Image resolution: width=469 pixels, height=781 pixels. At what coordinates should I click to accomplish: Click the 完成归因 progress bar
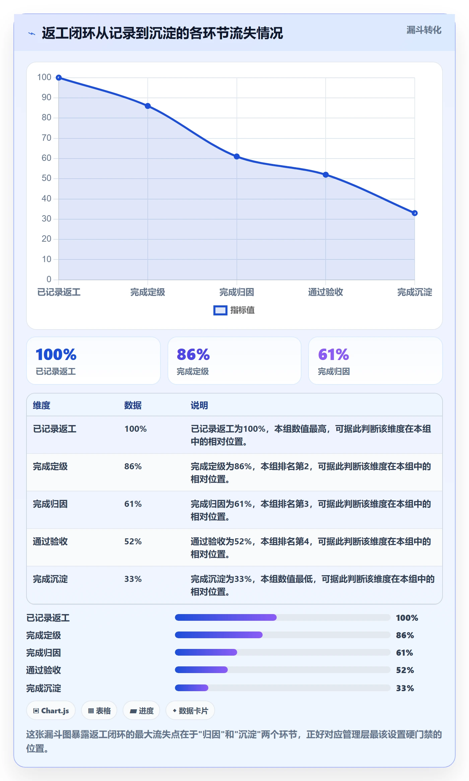click(x=282, y=652)
